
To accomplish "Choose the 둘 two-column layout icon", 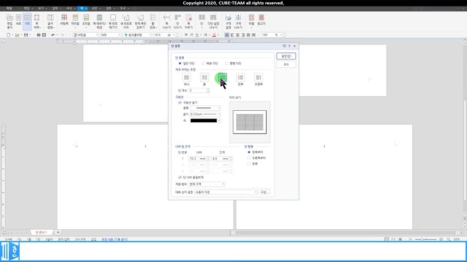I will 204,78.
